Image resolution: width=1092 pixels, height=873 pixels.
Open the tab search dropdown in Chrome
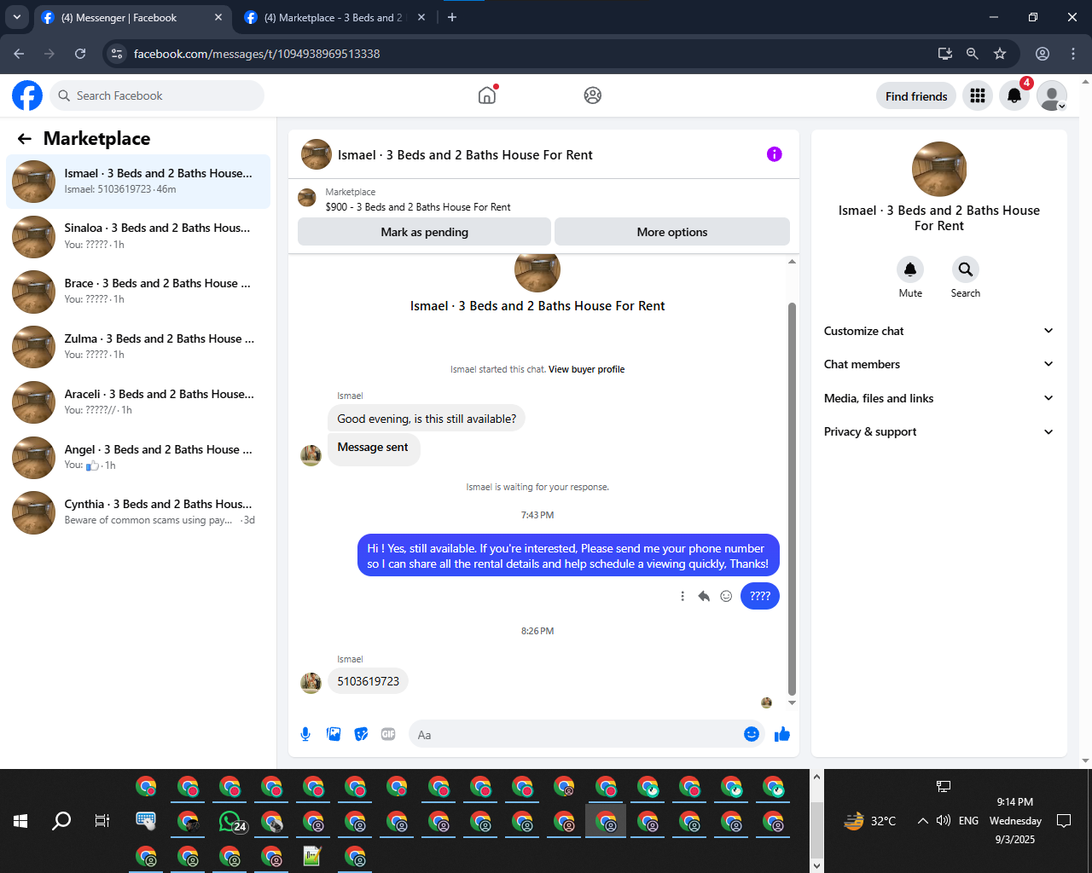point(17,17)
